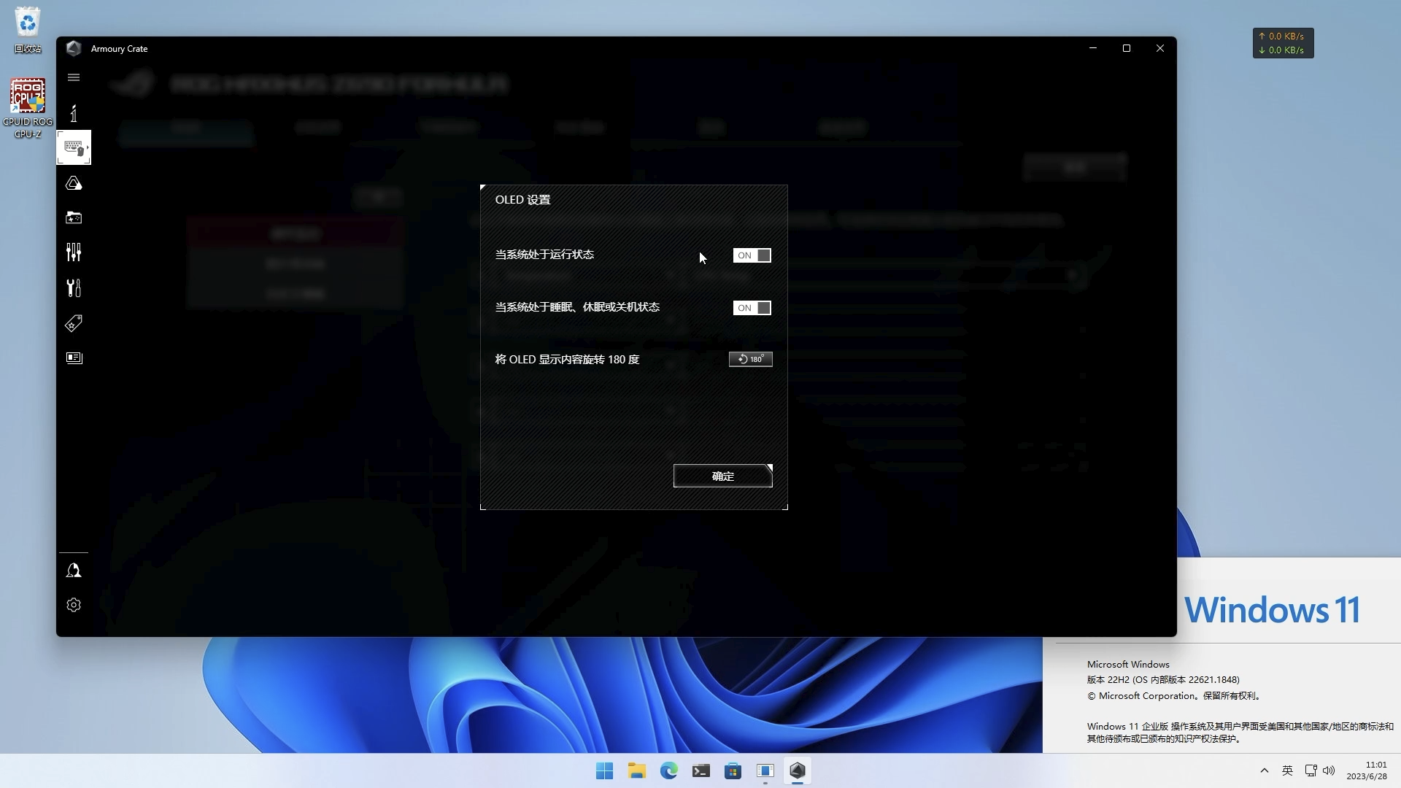
Task: Open the Aura Sync lighting section
Action: [73, 183]
